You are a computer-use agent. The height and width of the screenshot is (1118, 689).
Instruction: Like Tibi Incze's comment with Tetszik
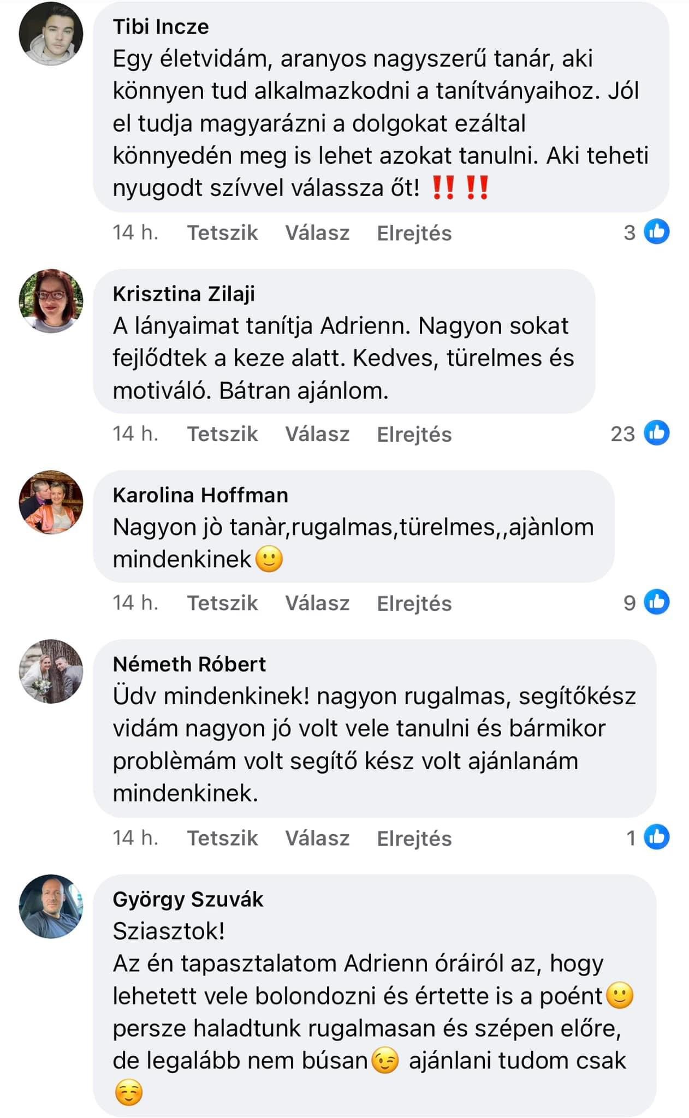coord(222,233)
